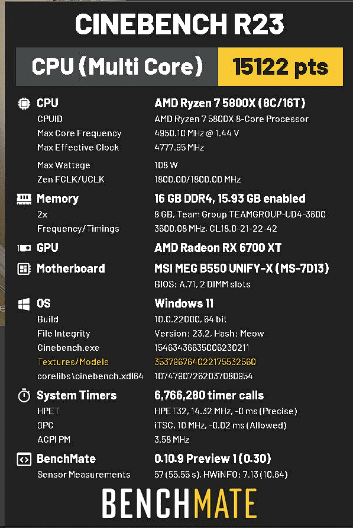
Task: Click the GPU graphics card icon
Action: click(24, 248)
